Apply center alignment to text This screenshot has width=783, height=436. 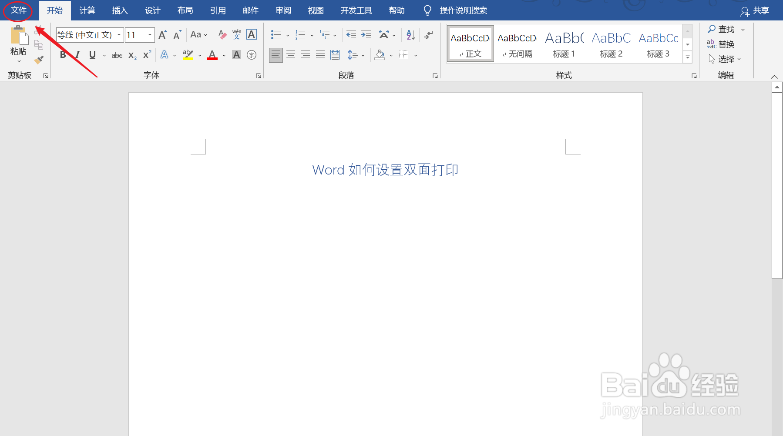291,54
